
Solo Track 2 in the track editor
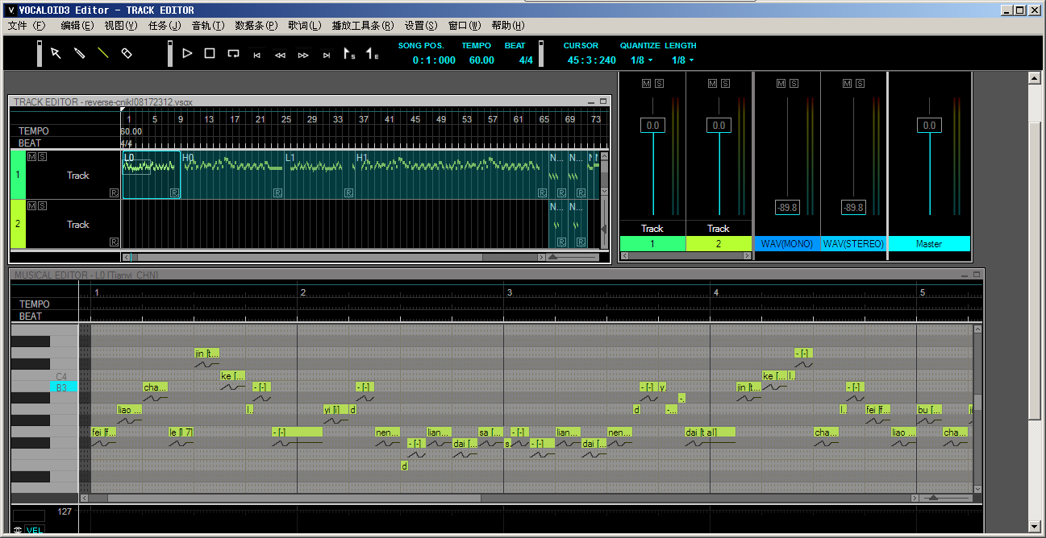(x=42, y=206)
